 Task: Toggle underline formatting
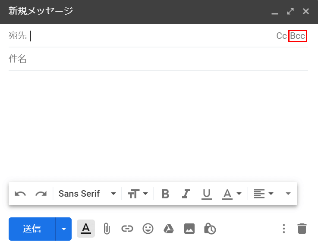(206, 194)
